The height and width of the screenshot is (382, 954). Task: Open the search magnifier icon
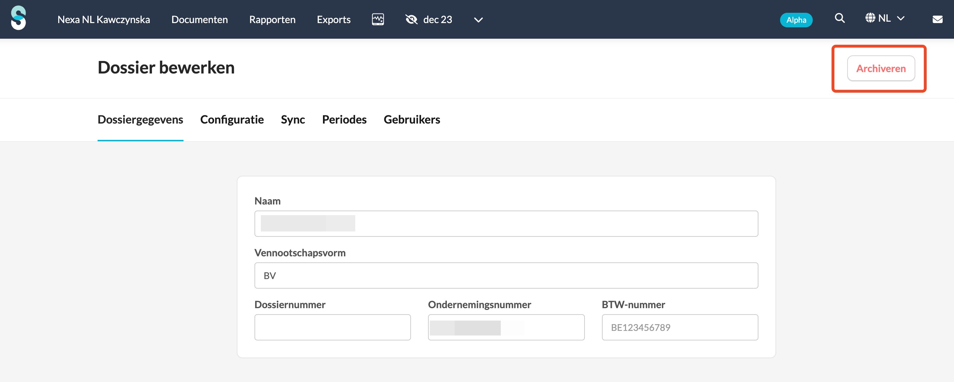840,18
